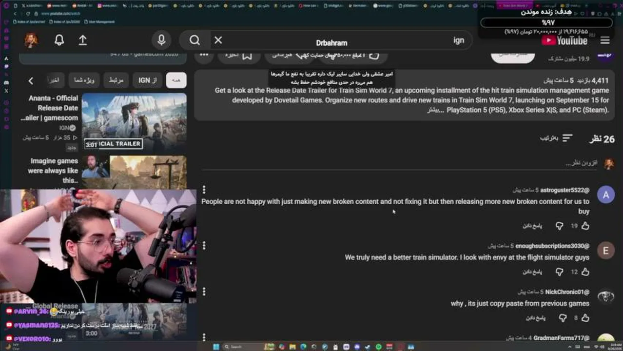Screen dimensions: 623x351
Task: Click IGN channel name under Ananta video
Action: tap(64, 128)
